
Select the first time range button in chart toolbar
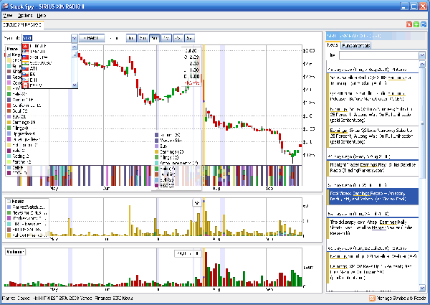[x=131, y=37]
